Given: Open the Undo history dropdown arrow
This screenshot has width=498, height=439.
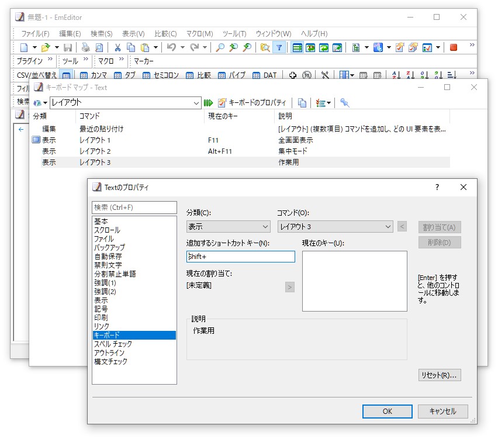Looking at the screenshot, I should [182, 48].
